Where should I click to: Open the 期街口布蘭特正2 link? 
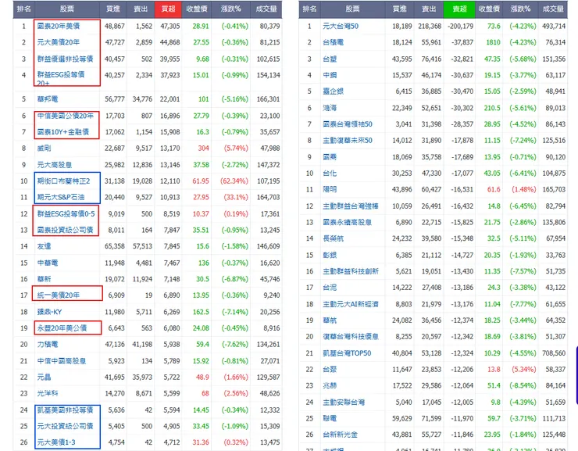(63, 181)
